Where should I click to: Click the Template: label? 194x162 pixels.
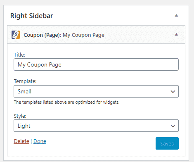tap(25, 81)
